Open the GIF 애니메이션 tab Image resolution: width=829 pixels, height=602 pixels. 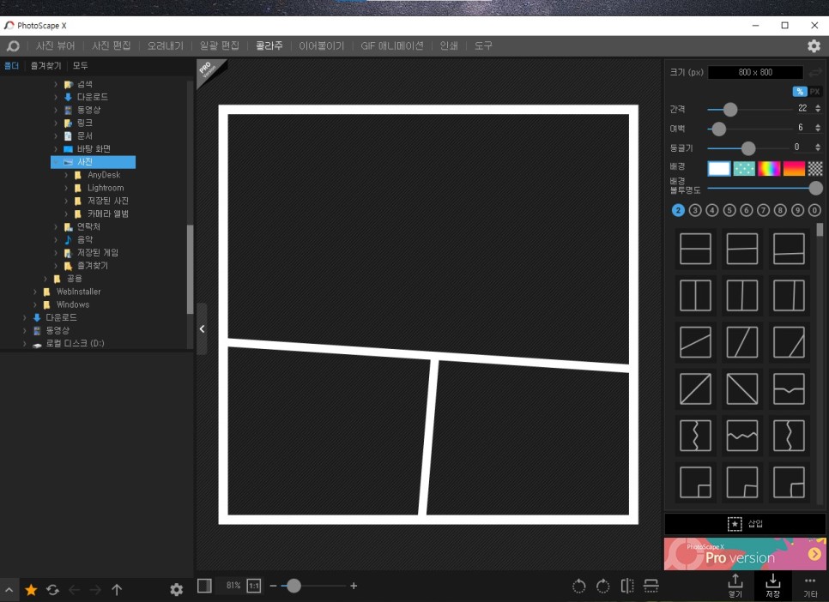pyautogui.click(x=392, y=46)
